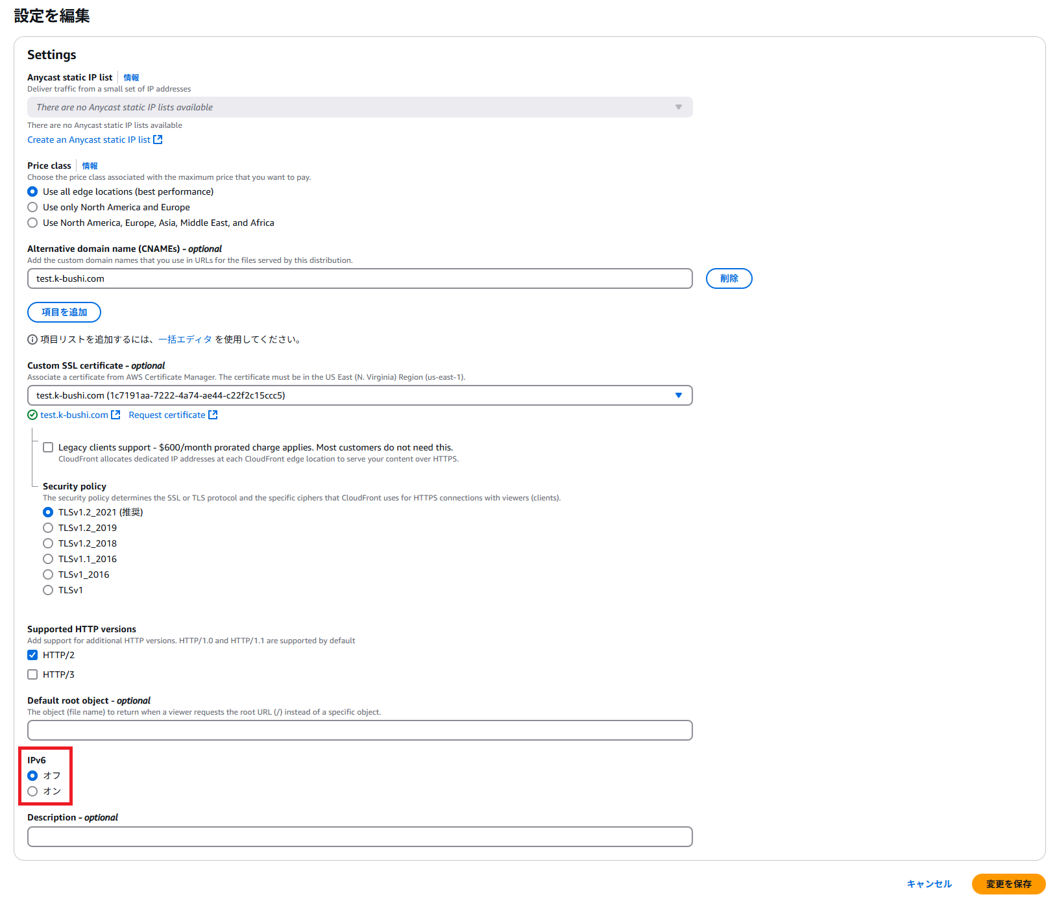Open Create an Anycast static IP list link
This screenshot has width=1053, height=899.
point(89,140)
